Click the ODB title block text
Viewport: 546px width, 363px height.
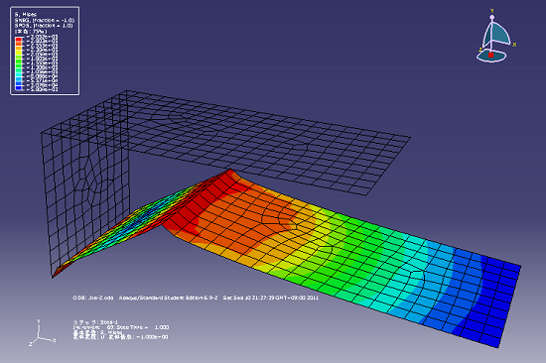(x=196, y=298)
